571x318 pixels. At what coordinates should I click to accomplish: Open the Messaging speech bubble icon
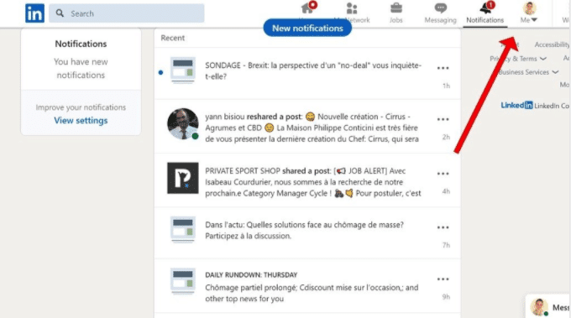pyautogui.click(x=440, y=8)
